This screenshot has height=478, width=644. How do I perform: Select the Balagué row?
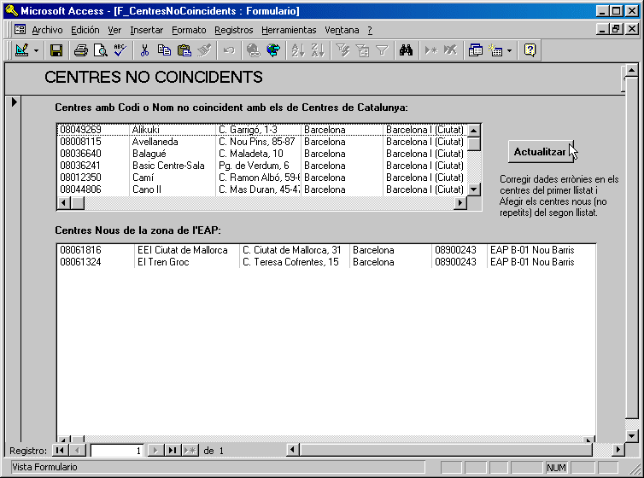click(x=262, y=154)
